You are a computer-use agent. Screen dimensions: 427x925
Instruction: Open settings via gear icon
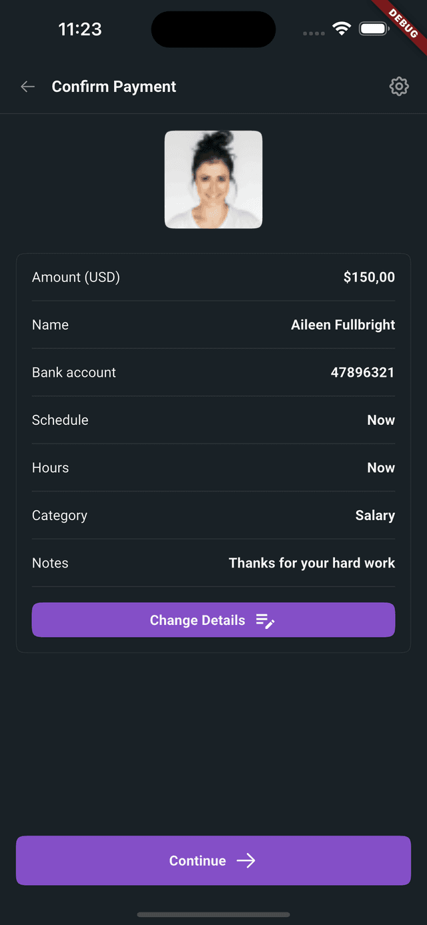pos(399,86)
